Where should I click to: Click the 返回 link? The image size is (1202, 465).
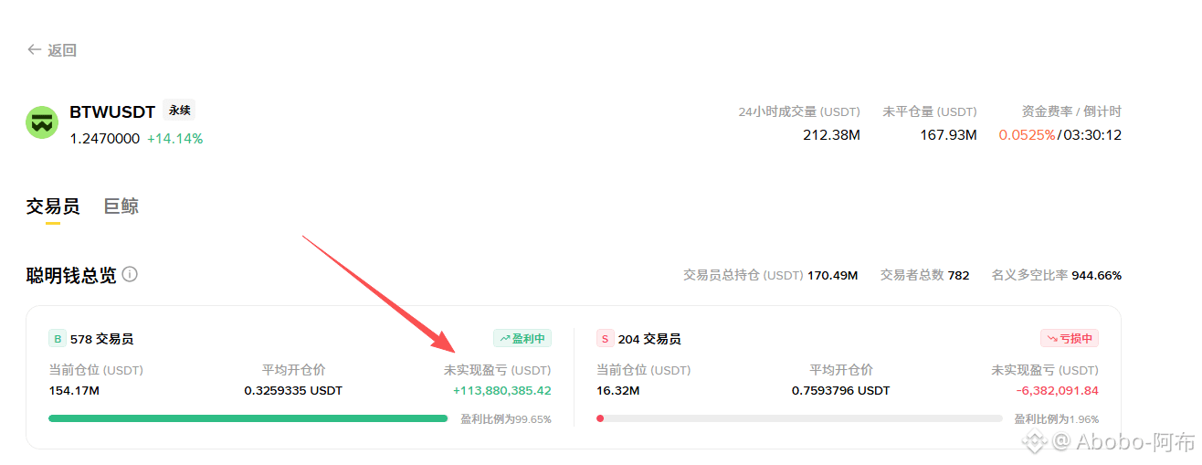click(x=62, y=50)
